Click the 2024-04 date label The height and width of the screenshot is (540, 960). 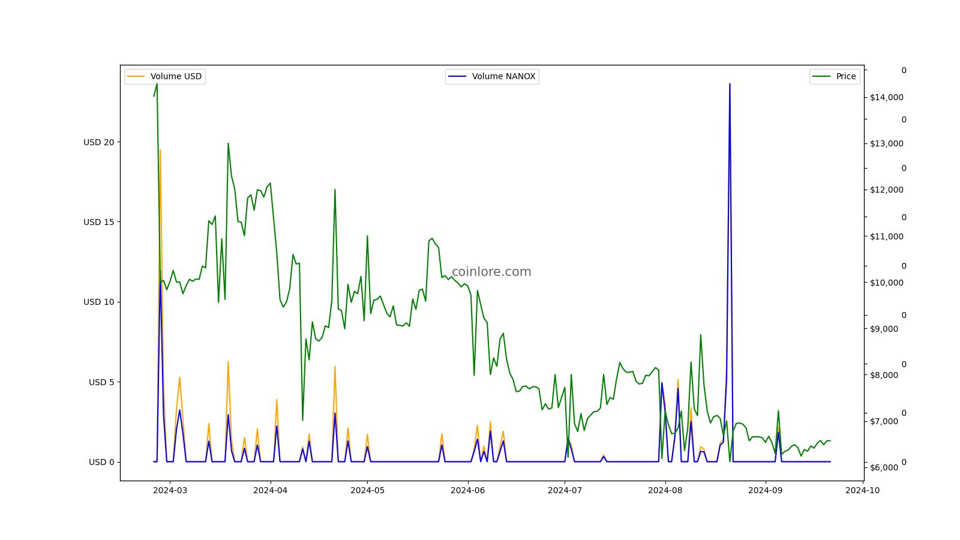[271, 490]
